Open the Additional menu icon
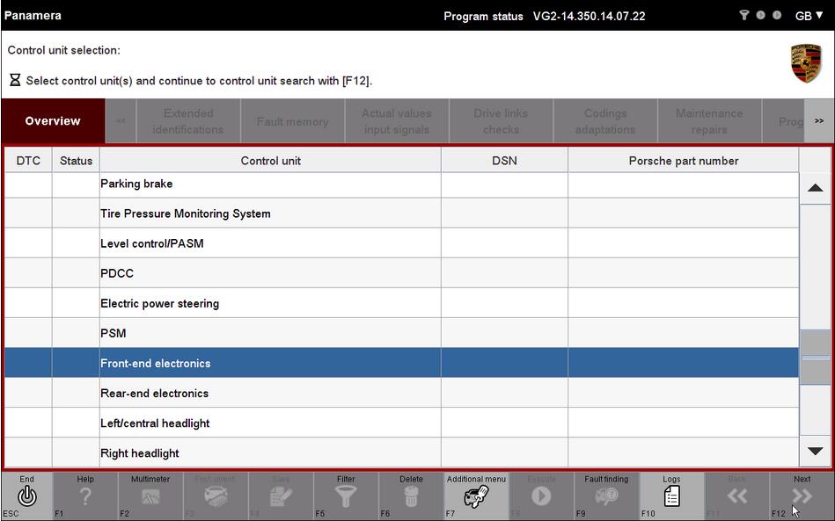The image size is (835, 521). pos(476,496)
